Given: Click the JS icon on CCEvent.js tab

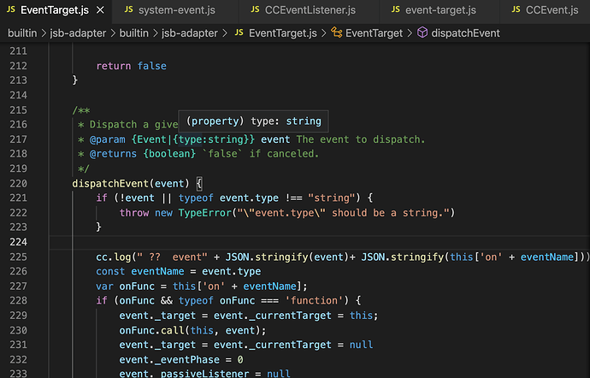Looking at the screenshot, I should 516,10.
